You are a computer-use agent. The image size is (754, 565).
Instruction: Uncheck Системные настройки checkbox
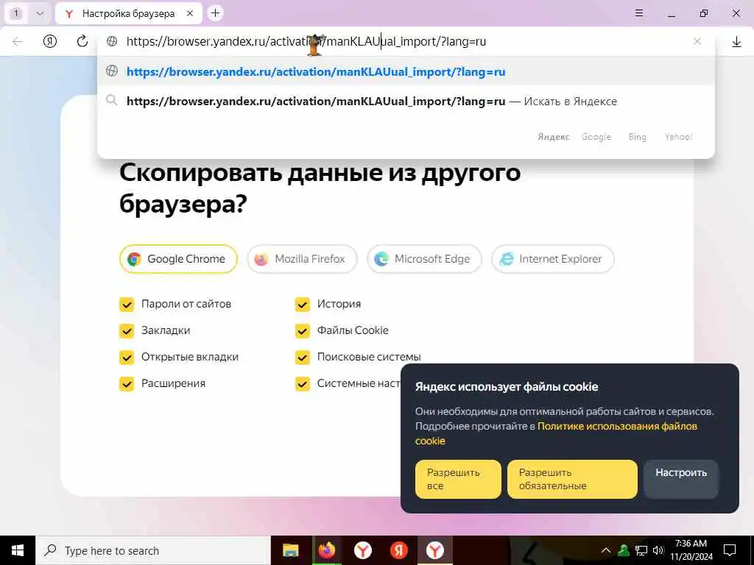pos(303,383)
